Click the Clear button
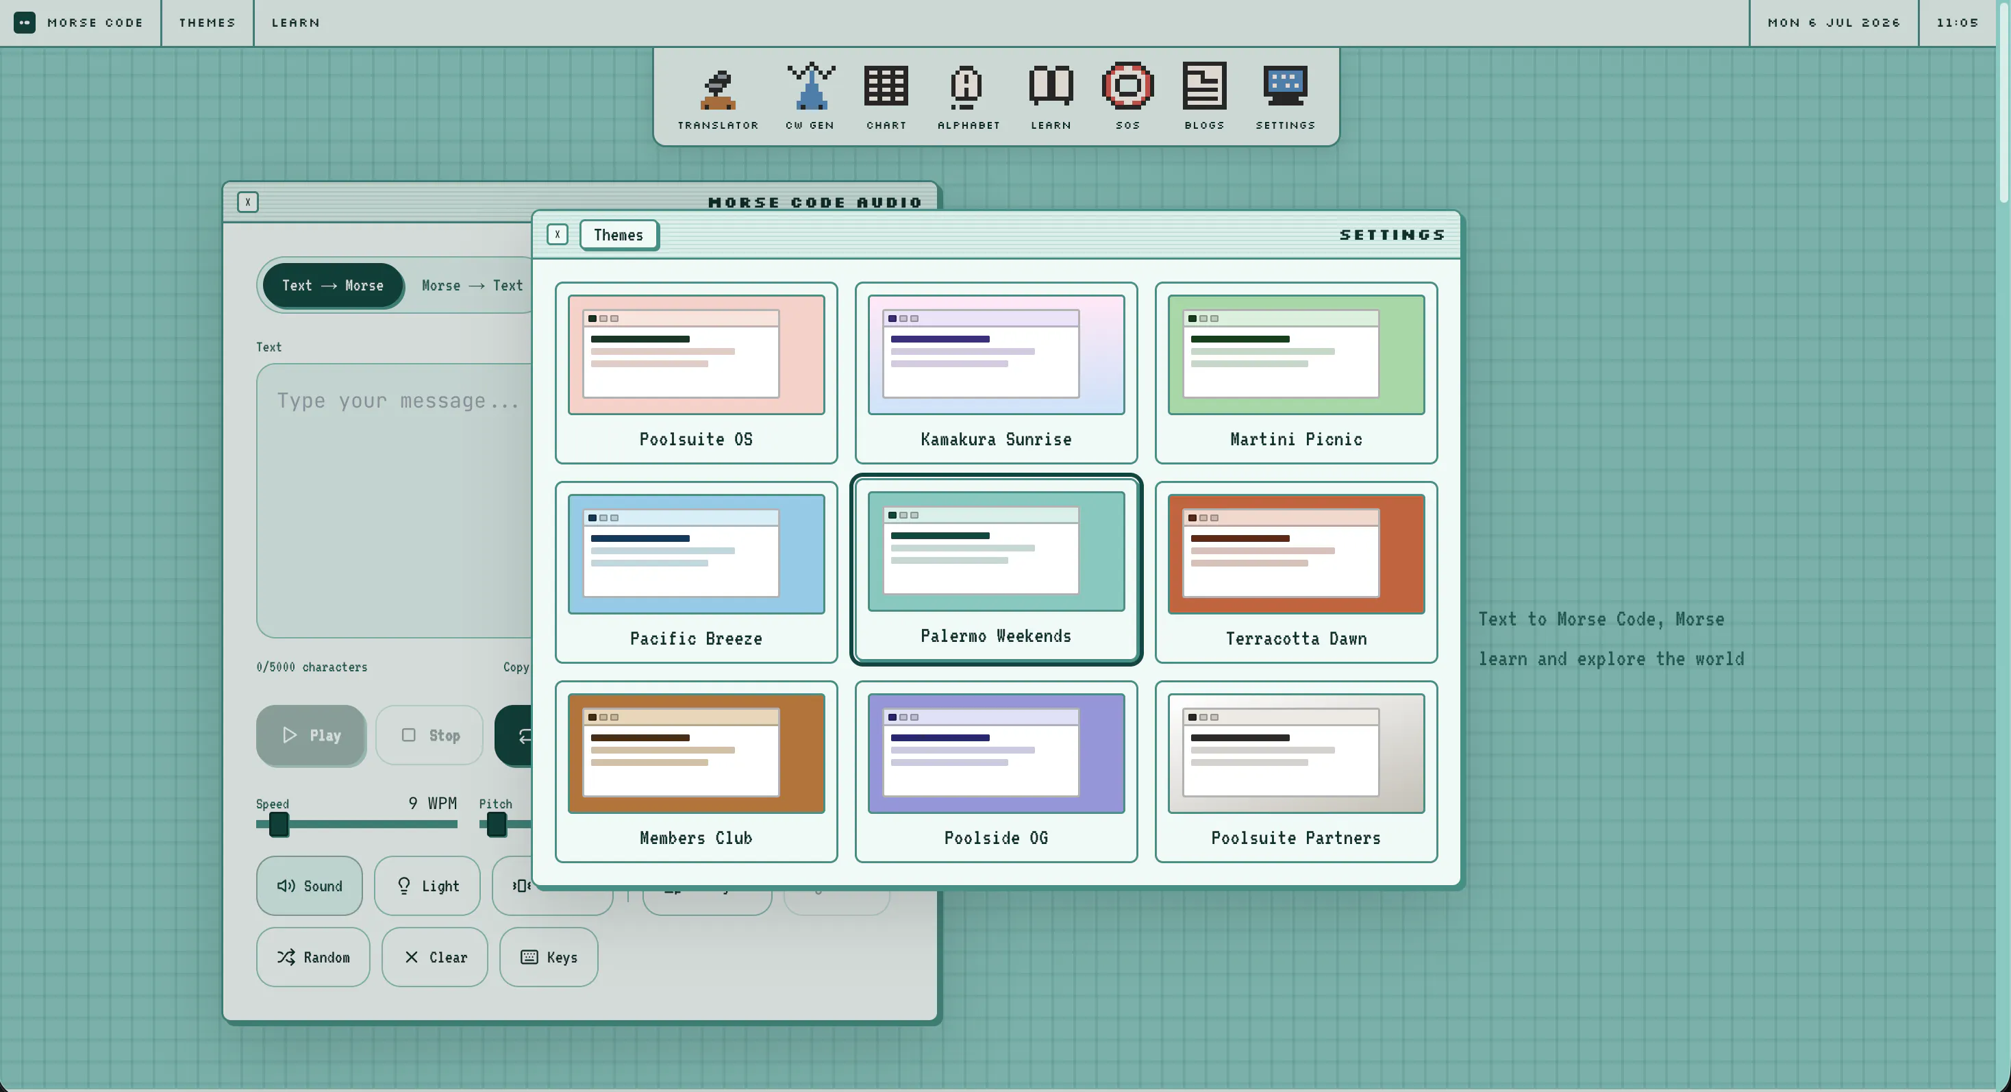 click(x=435, y=957)
